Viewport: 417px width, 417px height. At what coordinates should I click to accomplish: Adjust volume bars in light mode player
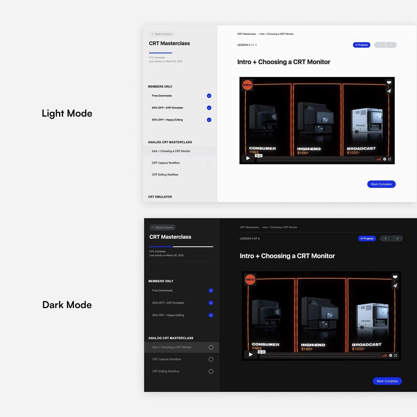click(x=378, y=159)
